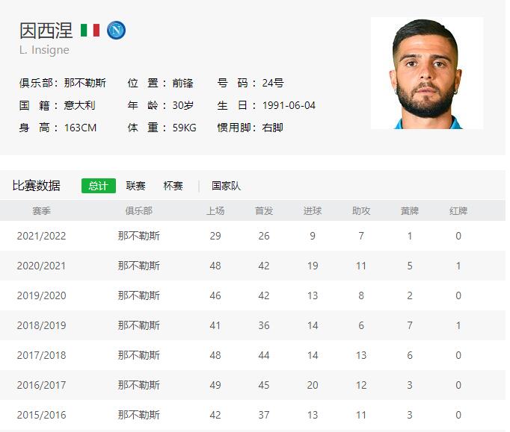Select the 总计 tab
The width and height of the screenshot is (510, 432).
pyautogui.click(x=98, y=186)
